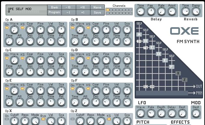Viewport: 205px width, 125px height.
Task: Click Op A Att knob
Action: tap(20, 41)
